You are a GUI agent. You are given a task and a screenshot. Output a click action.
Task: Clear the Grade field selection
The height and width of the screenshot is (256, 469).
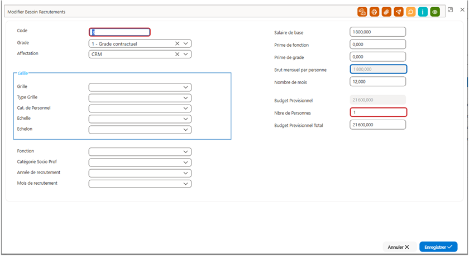(x=177, y=43)
